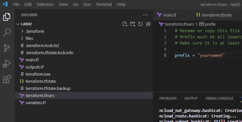Open the Explorer view in activity bar
242x122 pixels.
coord(7,17)
